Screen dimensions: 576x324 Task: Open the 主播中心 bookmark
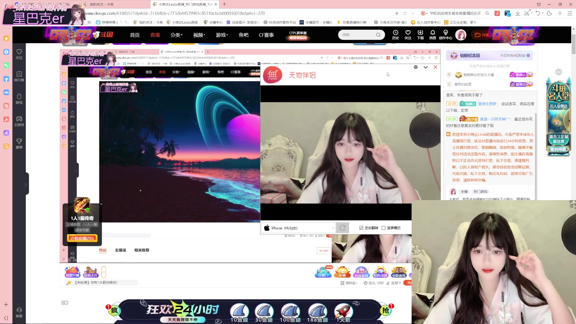213,22
